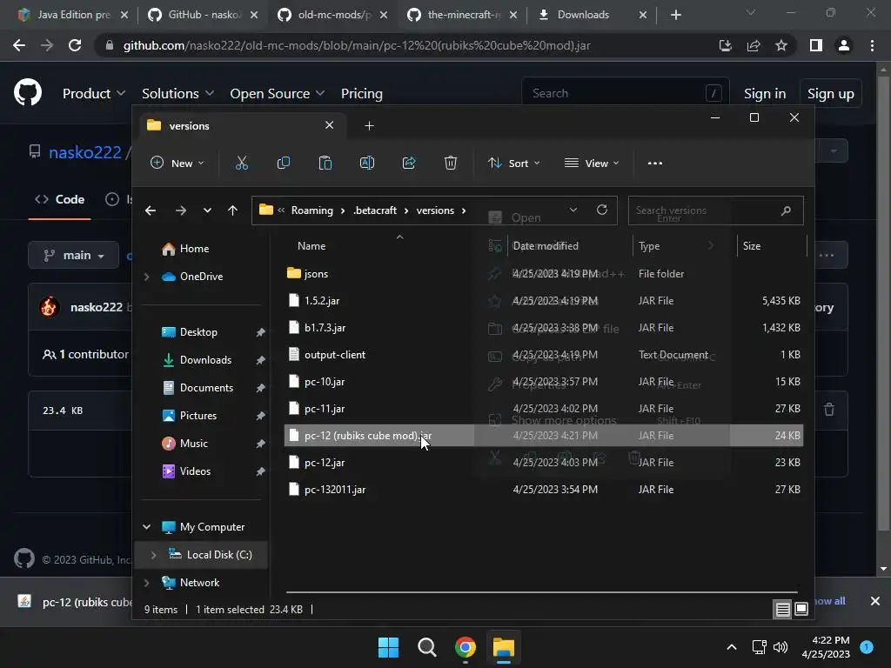This screenshot has height=668, width=891.
Task: Open nasko222 user link
Action: pyautogui.click(x=84, y=152)
